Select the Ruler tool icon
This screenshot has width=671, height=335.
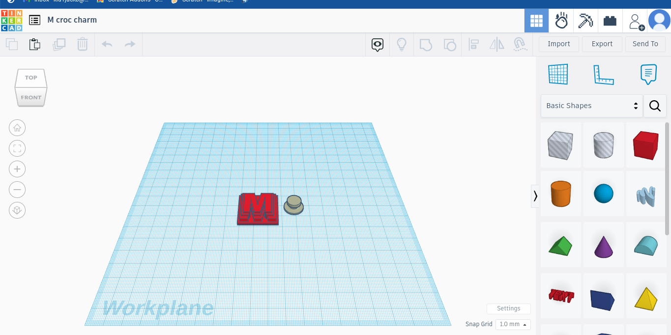coord(604,75)
